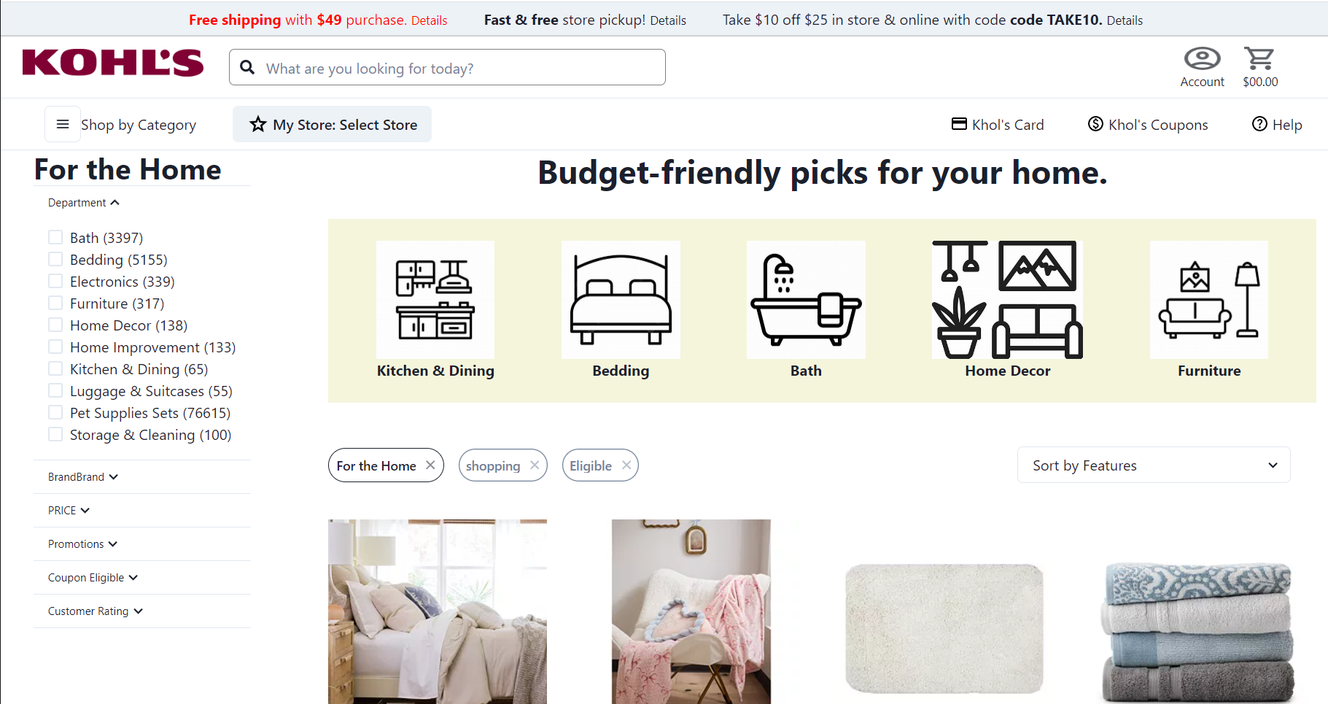Open the Account profile icon
This screenshot has height=704, width=1328.
click(1202, 58)
